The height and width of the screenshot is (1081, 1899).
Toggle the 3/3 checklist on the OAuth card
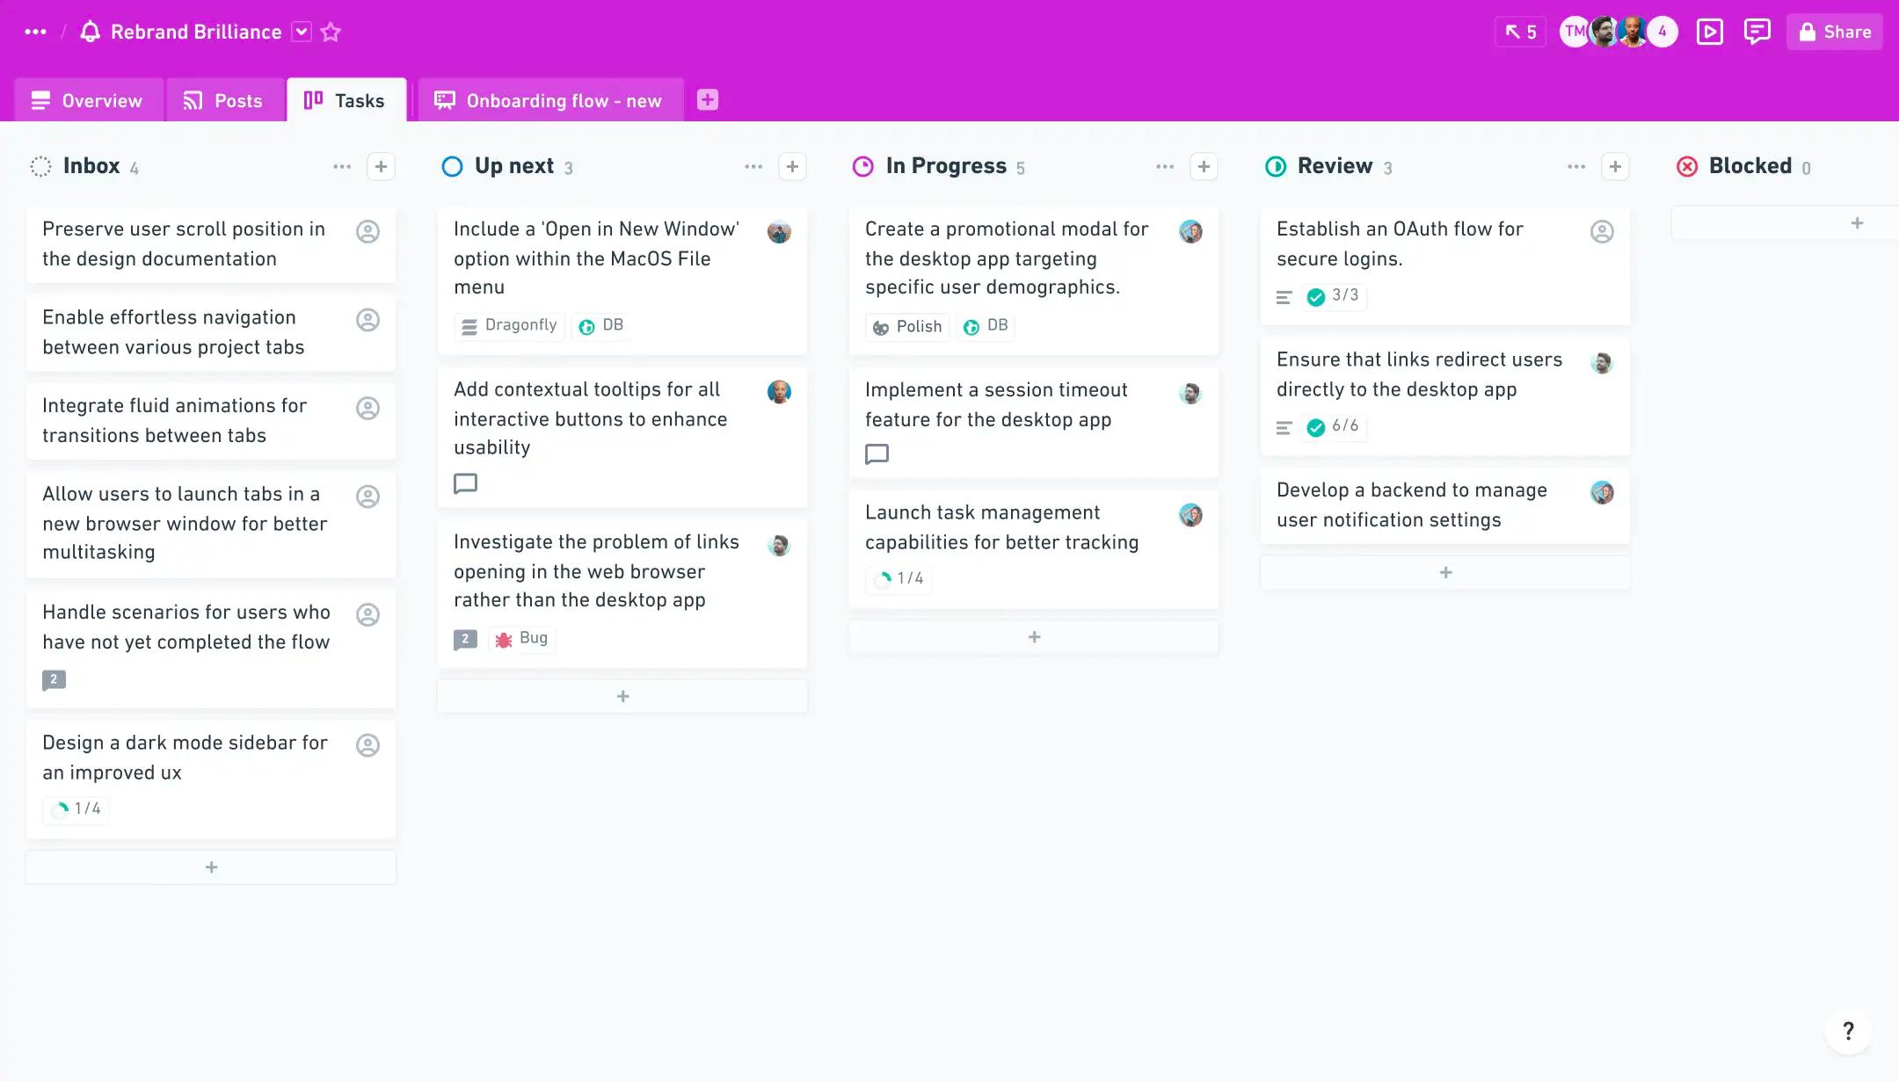coord(1334,296)
